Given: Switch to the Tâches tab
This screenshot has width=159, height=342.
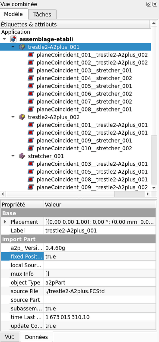Looking at the screenshot, I should tap(42, 14).
